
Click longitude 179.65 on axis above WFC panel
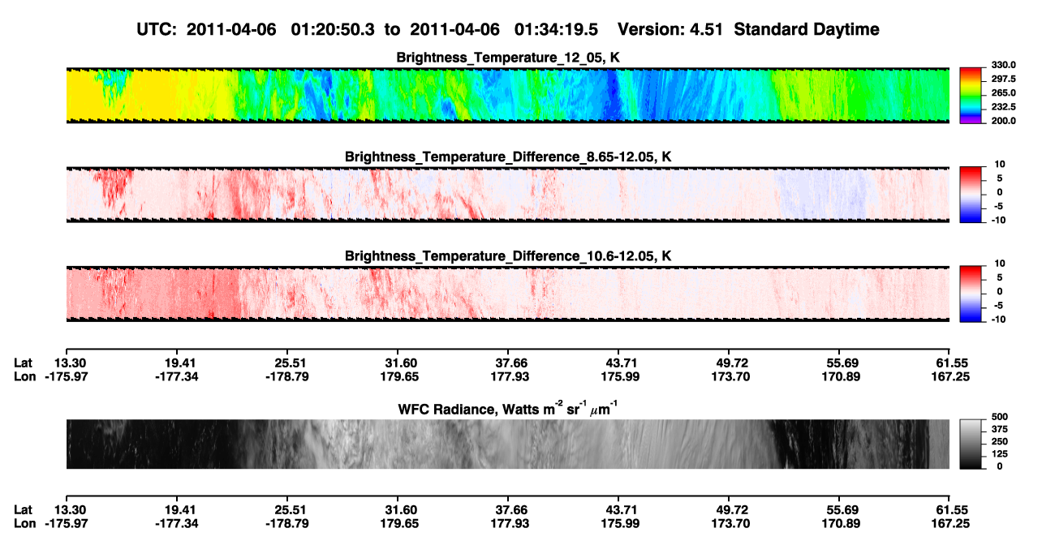[398, 376]
